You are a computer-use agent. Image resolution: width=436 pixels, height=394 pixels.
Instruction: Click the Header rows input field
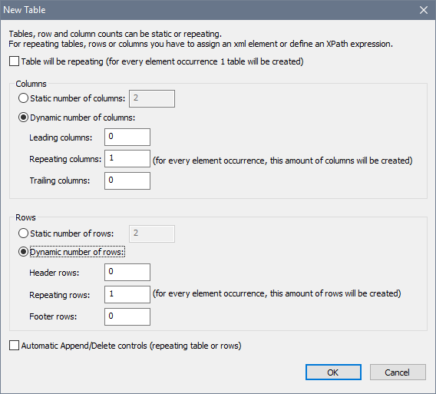[x=127, y=272]
